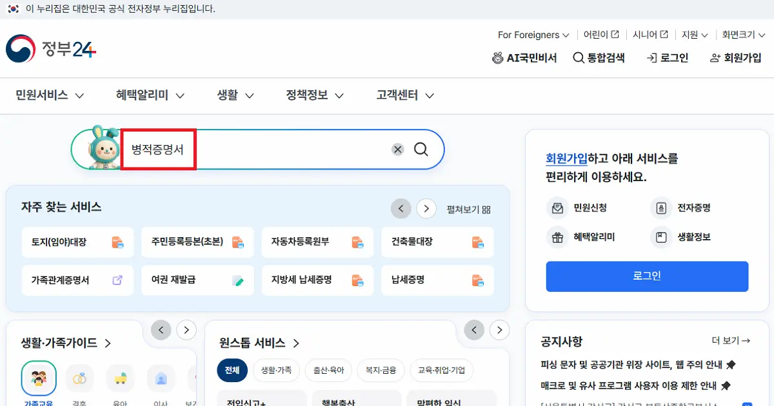Open the 혜택알리미 menu
Screen dimensions: 774x406
[x=150, y=95]
